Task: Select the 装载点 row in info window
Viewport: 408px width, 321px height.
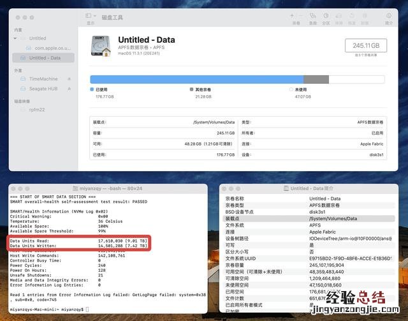Action: click(x=305, y=218)
